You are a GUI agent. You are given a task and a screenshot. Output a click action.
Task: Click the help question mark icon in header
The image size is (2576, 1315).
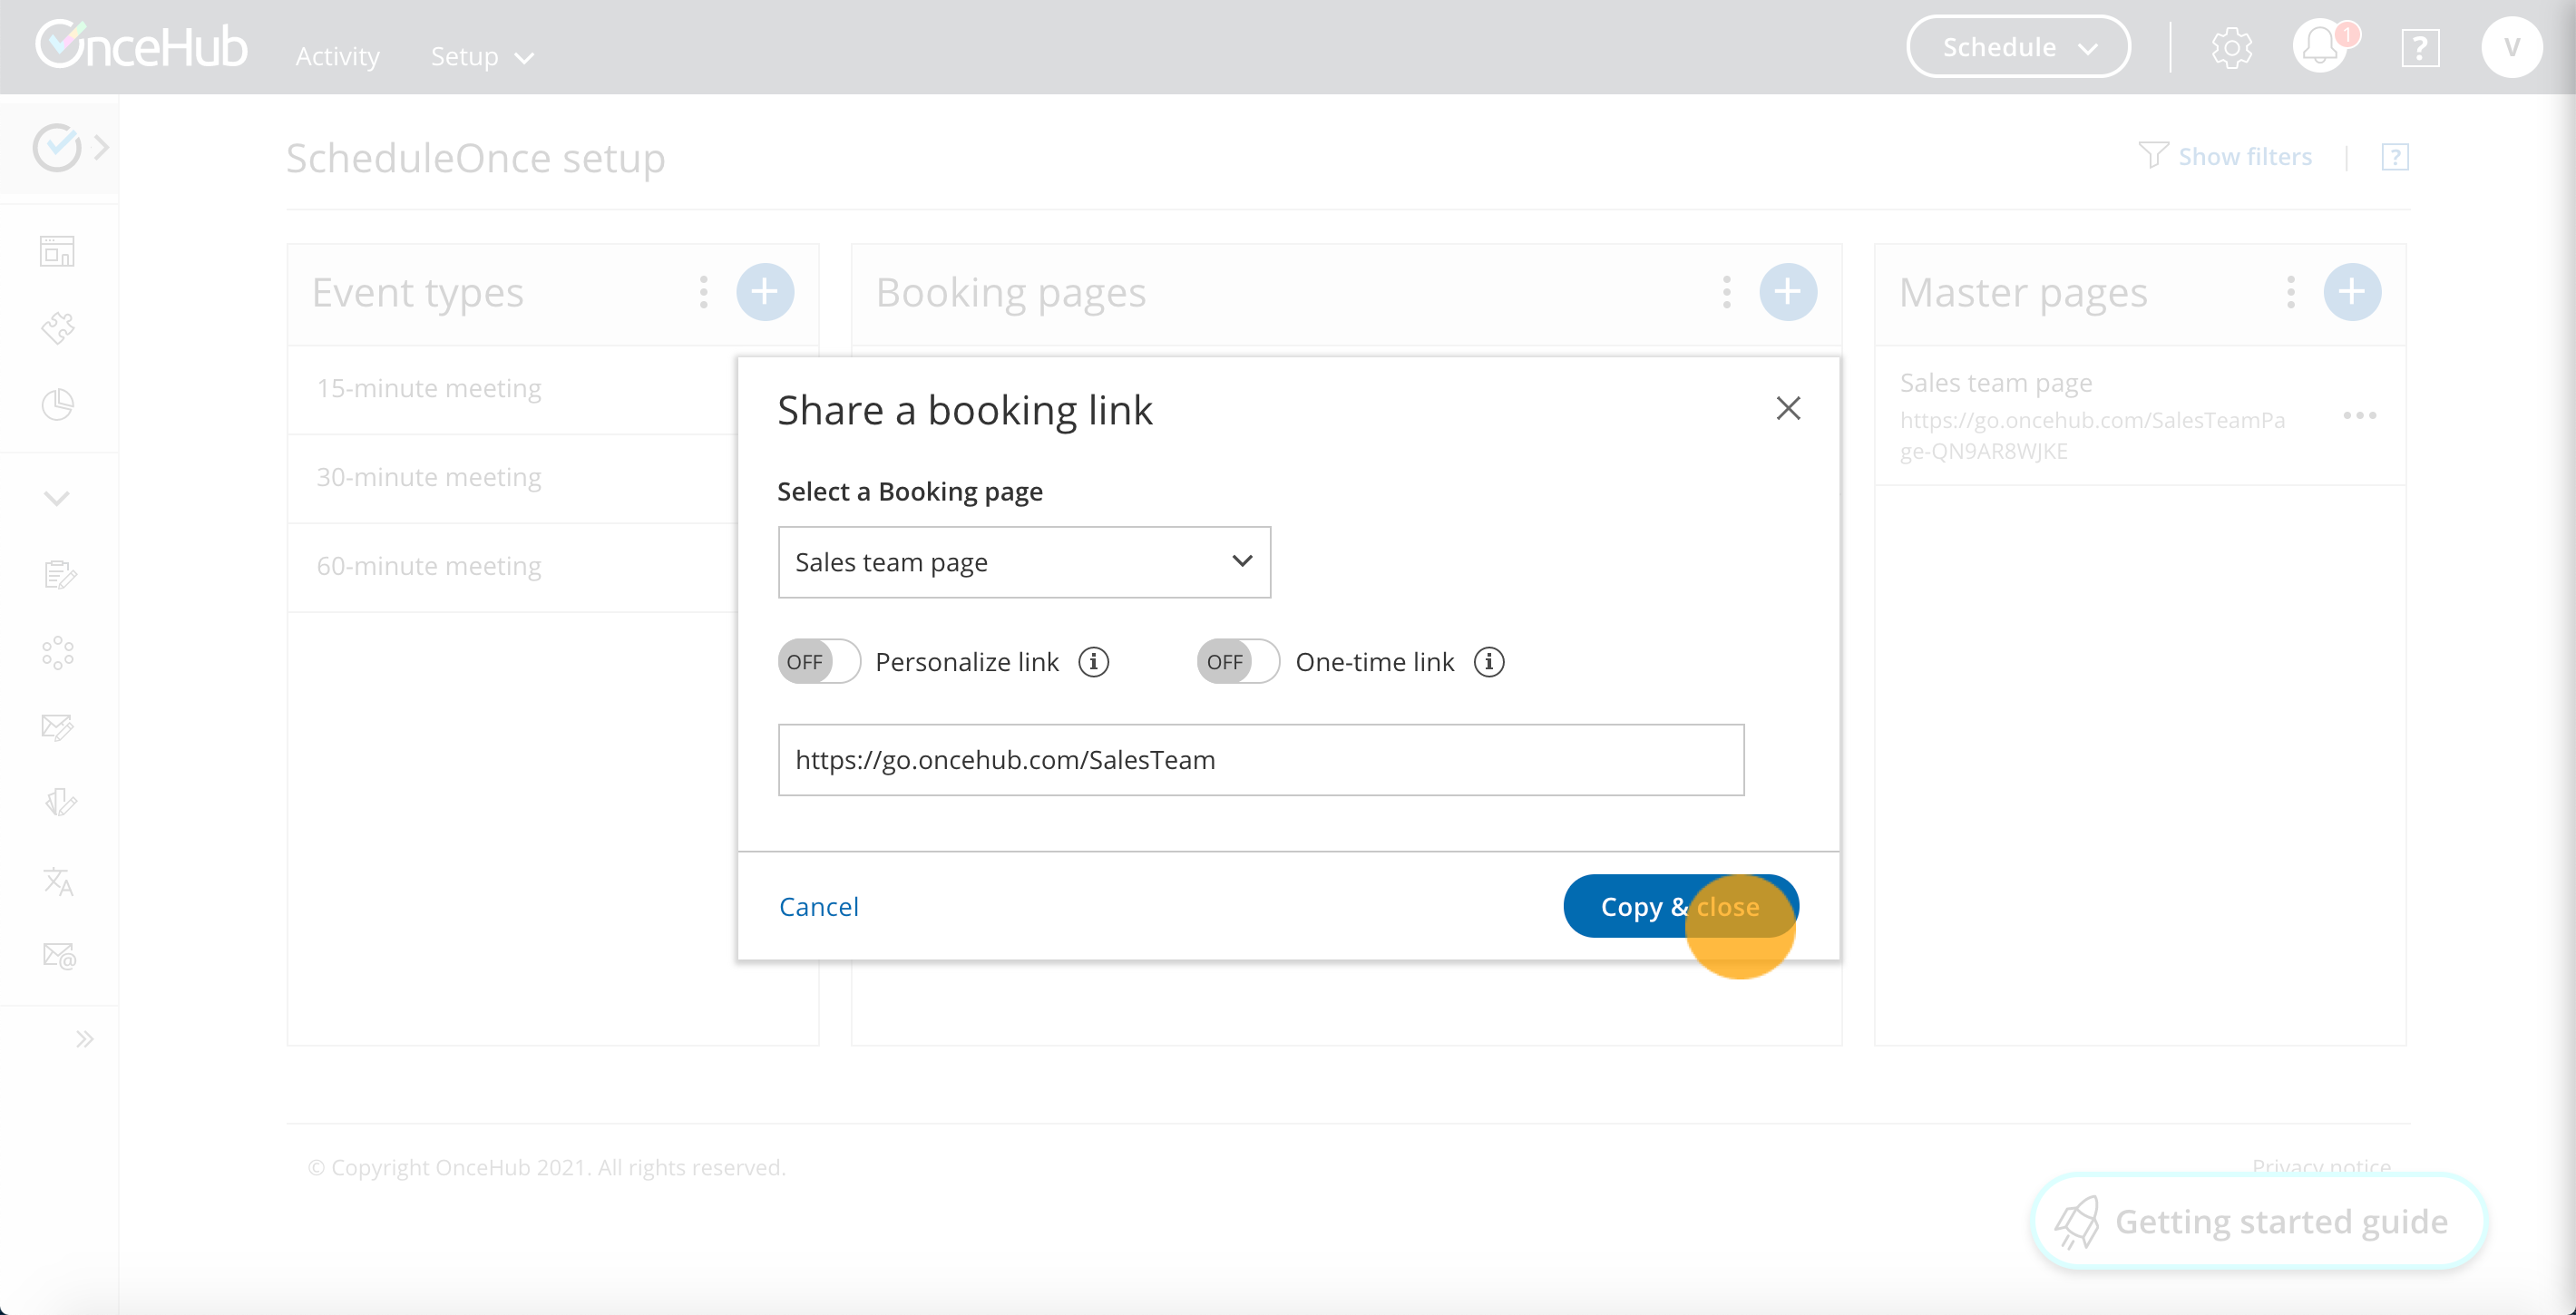pos(2420,47)
